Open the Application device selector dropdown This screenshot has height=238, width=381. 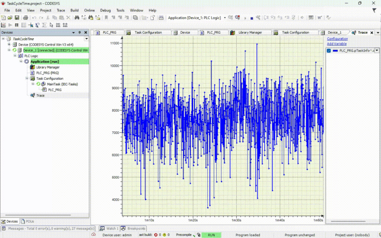point(225,18)
